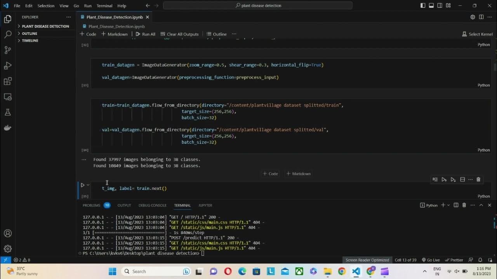The height and width of the screenshot is (279, 497).
Task: Open notifications bell in status bar
Action: pos(480,260)
